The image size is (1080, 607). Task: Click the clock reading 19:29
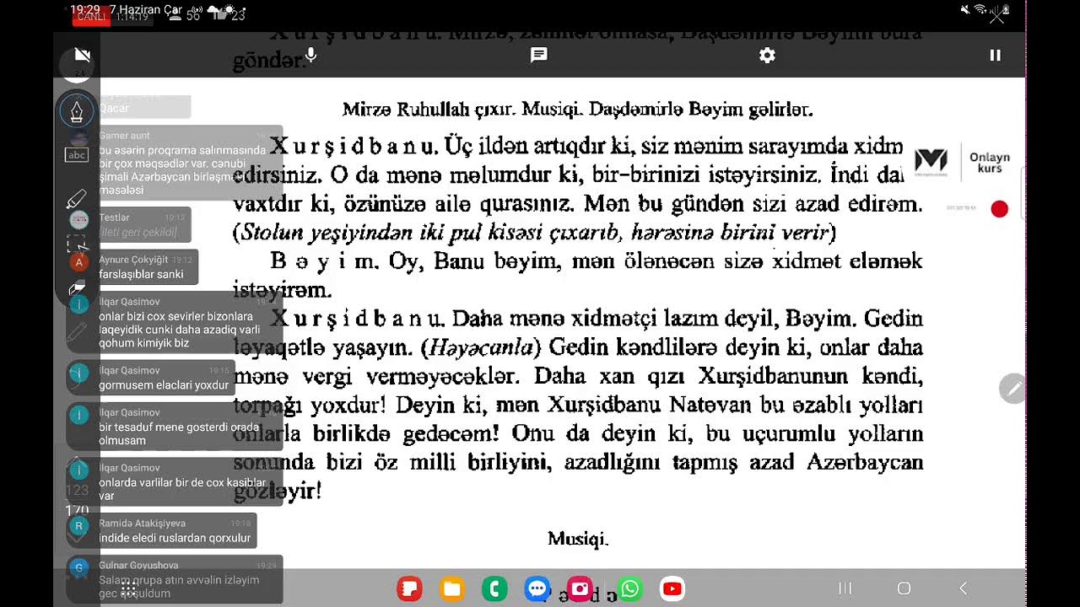point(84,9)
